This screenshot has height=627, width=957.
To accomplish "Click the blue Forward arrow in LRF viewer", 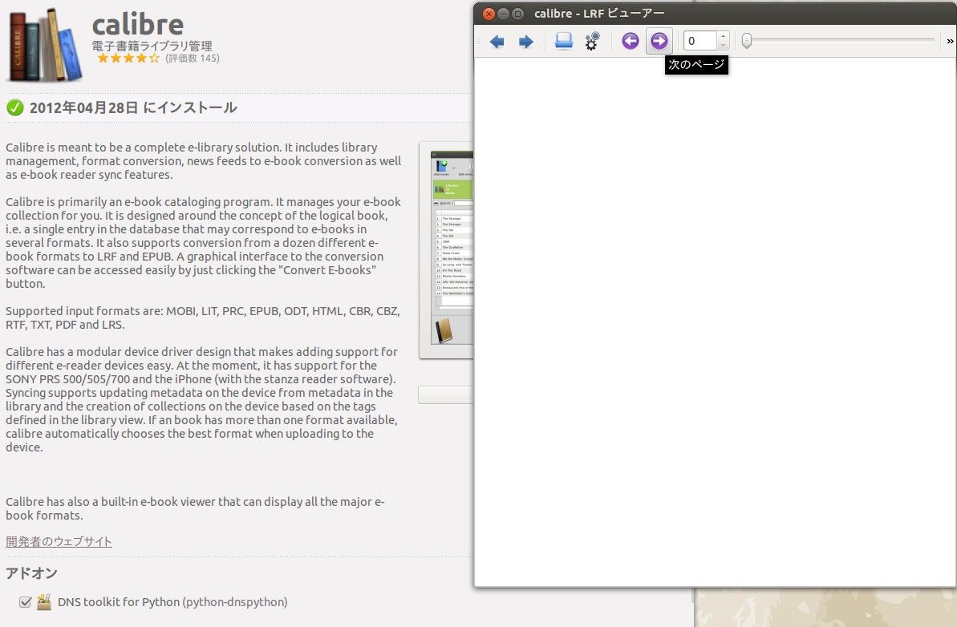I will (x=525, y=42).
